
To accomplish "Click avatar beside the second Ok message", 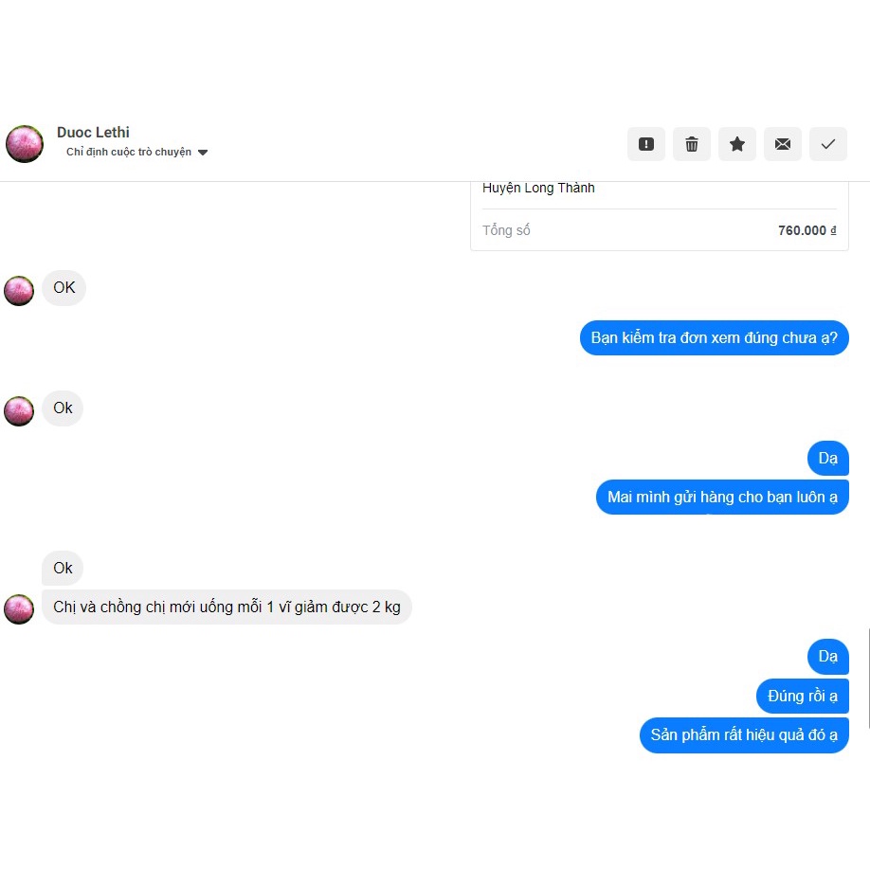I will [x=19, y=411].
